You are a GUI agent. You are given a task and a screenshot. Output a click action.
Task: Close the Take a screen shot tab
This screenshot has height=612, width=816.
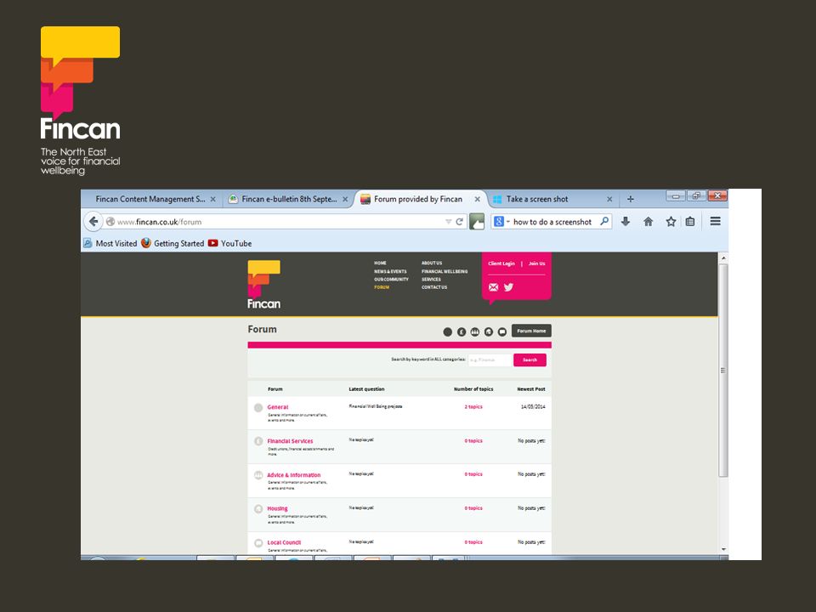pyautogui.click(x=609, y=199)
